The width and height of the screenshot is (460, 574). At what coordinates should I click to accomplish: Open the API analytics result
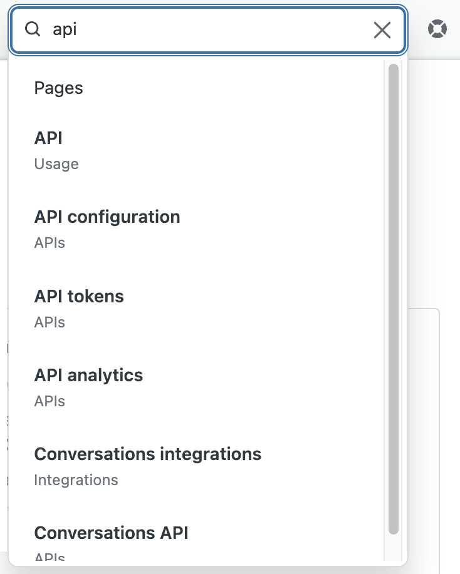[x=88, y=375]
